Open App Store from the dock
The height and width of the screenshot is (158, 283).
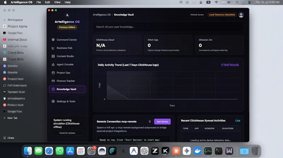pyautogui.click(x=70, y=151)
